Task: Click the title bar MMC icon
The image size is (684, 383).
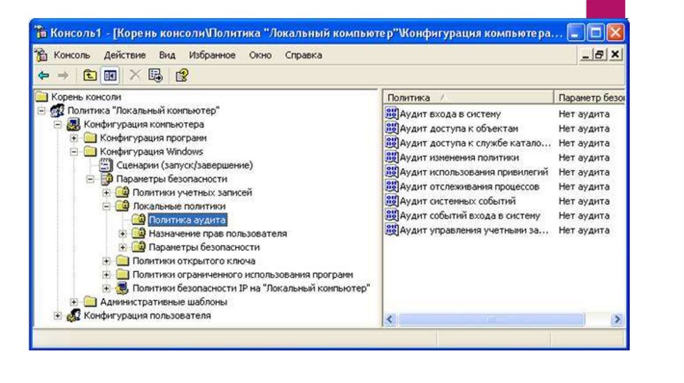Action: 41,32
